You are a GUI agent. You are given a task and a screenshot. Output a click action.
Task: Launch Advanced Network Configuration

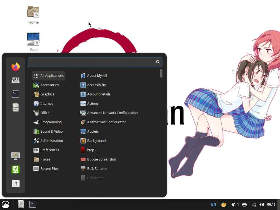(109, 113)
